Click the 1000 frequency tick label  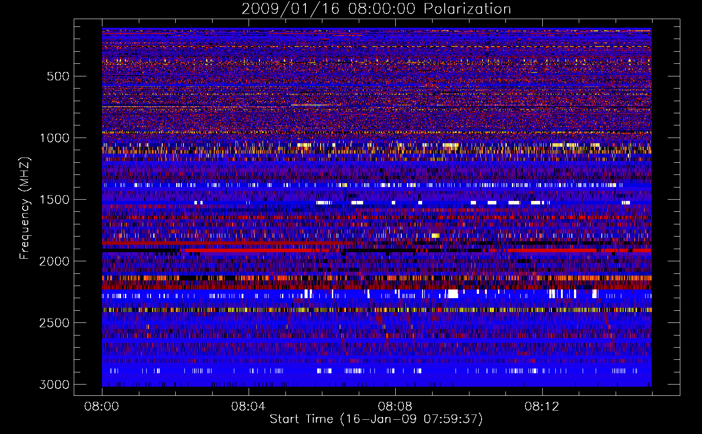pyautogui.click(x=55, y=138)
